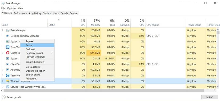Click the vertical scrollbar down arrow

point(218,87)
